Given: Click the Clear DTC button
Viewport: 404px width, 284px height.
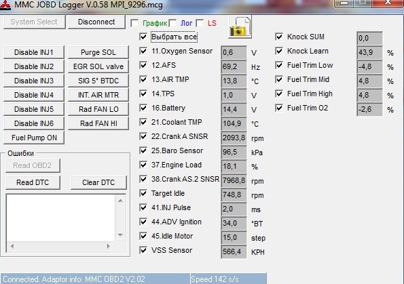Looking at the screenshot, I should 98,182.
